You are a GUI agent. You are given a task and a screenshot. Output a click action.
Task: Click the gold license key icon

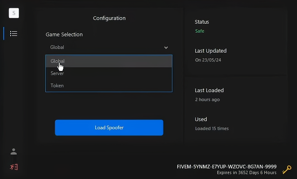286,169
